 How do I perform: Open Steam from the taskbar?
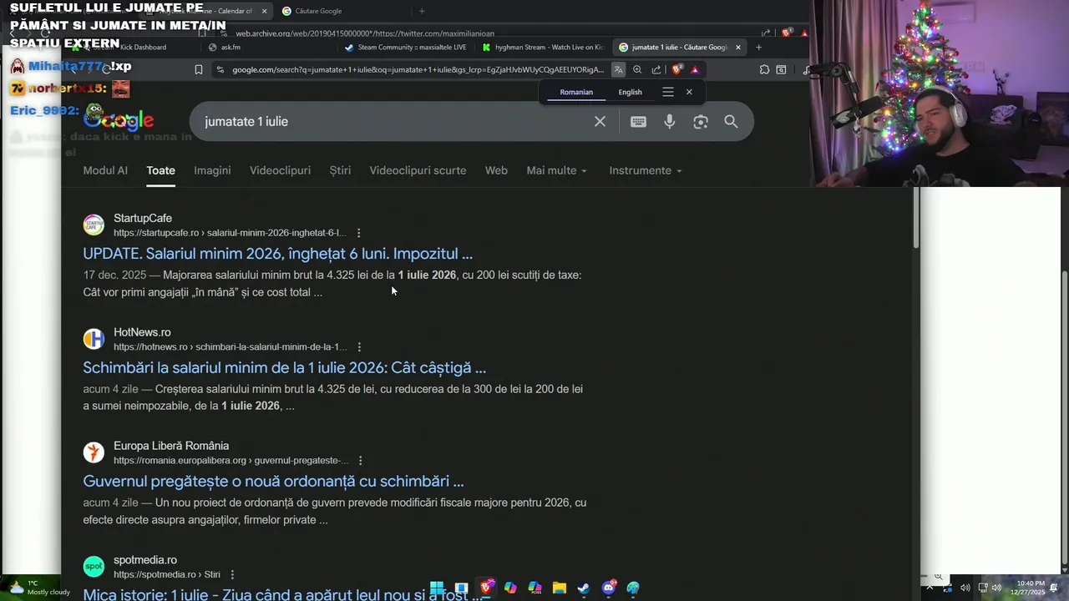click(x=584, y=588)
